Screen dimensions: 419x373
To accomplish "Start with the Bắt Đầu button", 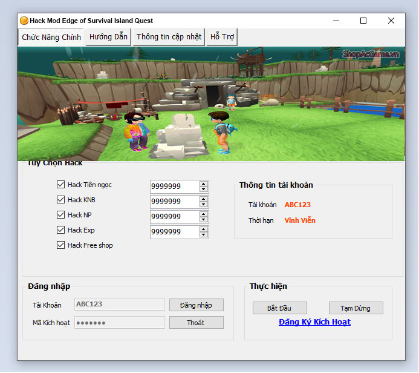I will pyautogui.click(x=280, y=308).
